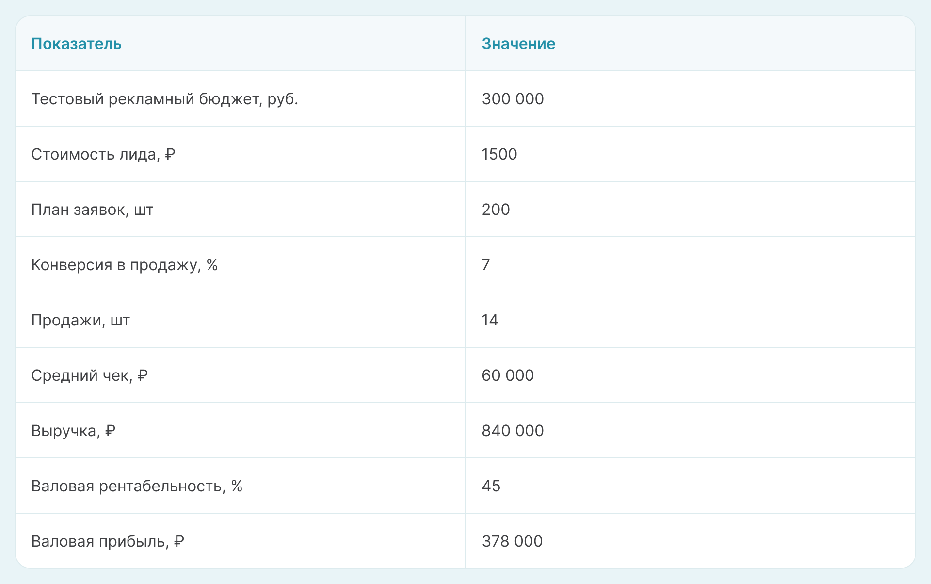The height and width of the screenshot is (584, 931).
Task: Click the value '60 000'
Action: point(508,375)
